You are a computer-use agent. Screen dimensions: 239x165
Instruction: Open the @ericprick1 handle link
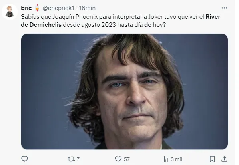click(x=58, y=8)
